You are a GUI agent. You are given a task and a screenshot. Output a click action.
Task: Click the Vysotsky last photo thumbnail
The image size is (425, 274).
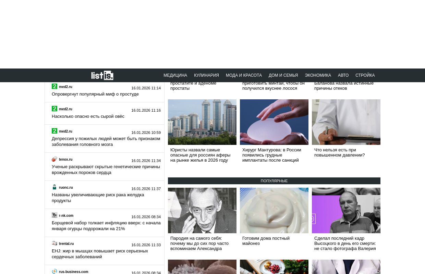[346, 210]
